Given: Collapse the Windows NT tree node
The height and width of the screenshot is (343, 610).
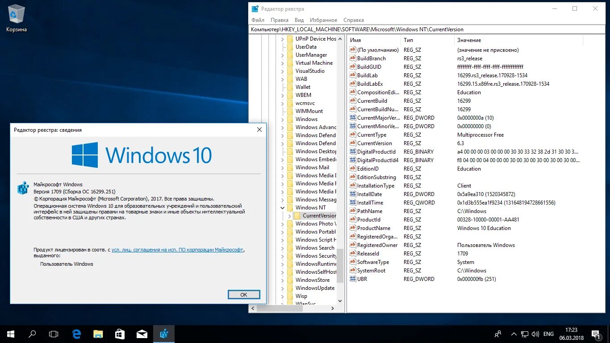Looking at the screenshot, I should coord(282,208).
